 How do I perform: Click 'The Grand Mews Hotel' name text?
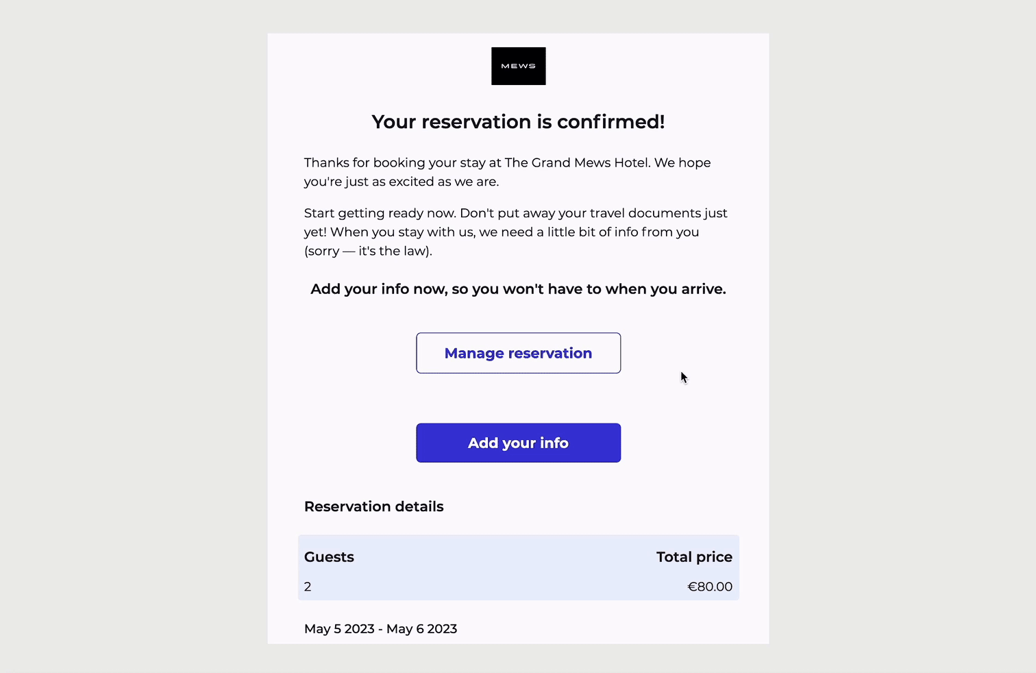pos(577,162)
